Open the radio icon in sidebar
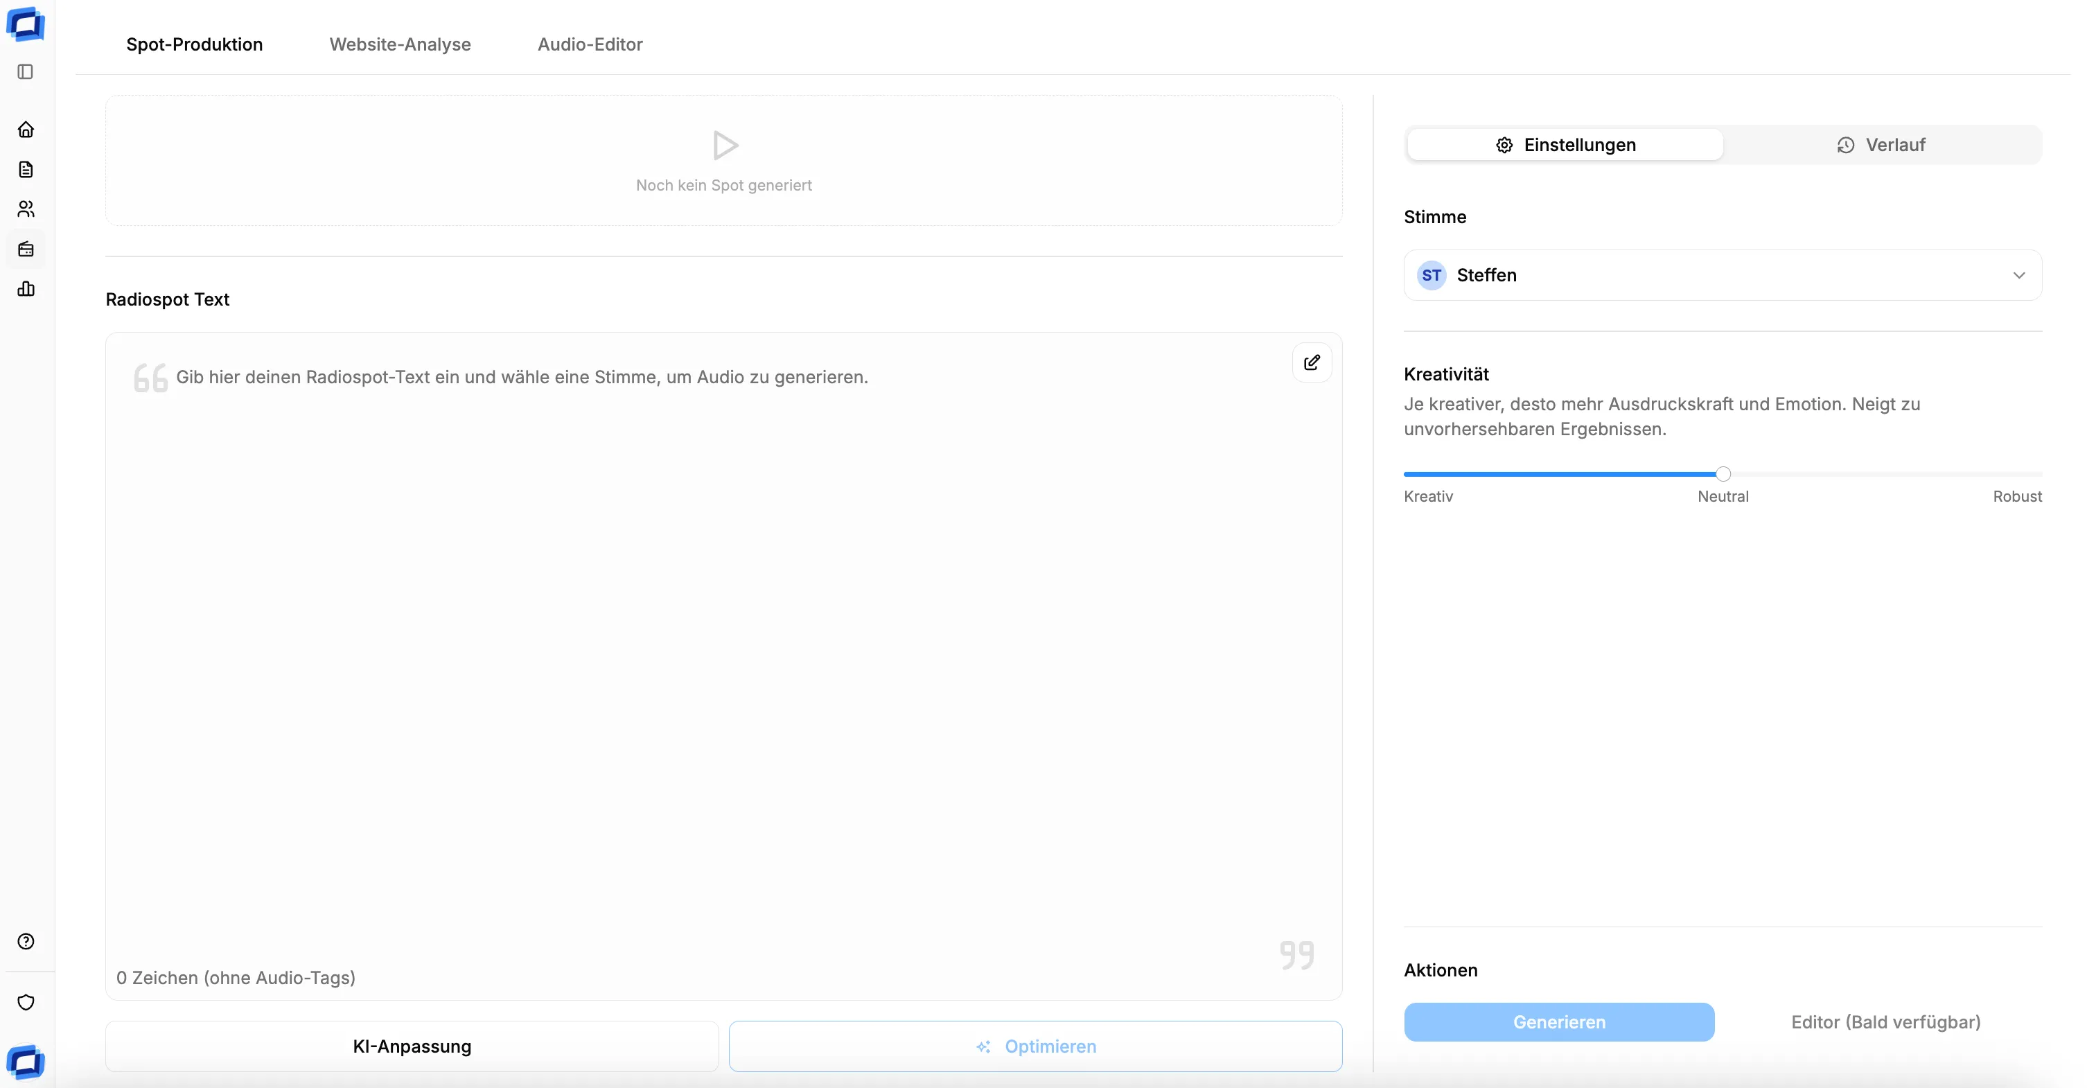 click(26, 249)
